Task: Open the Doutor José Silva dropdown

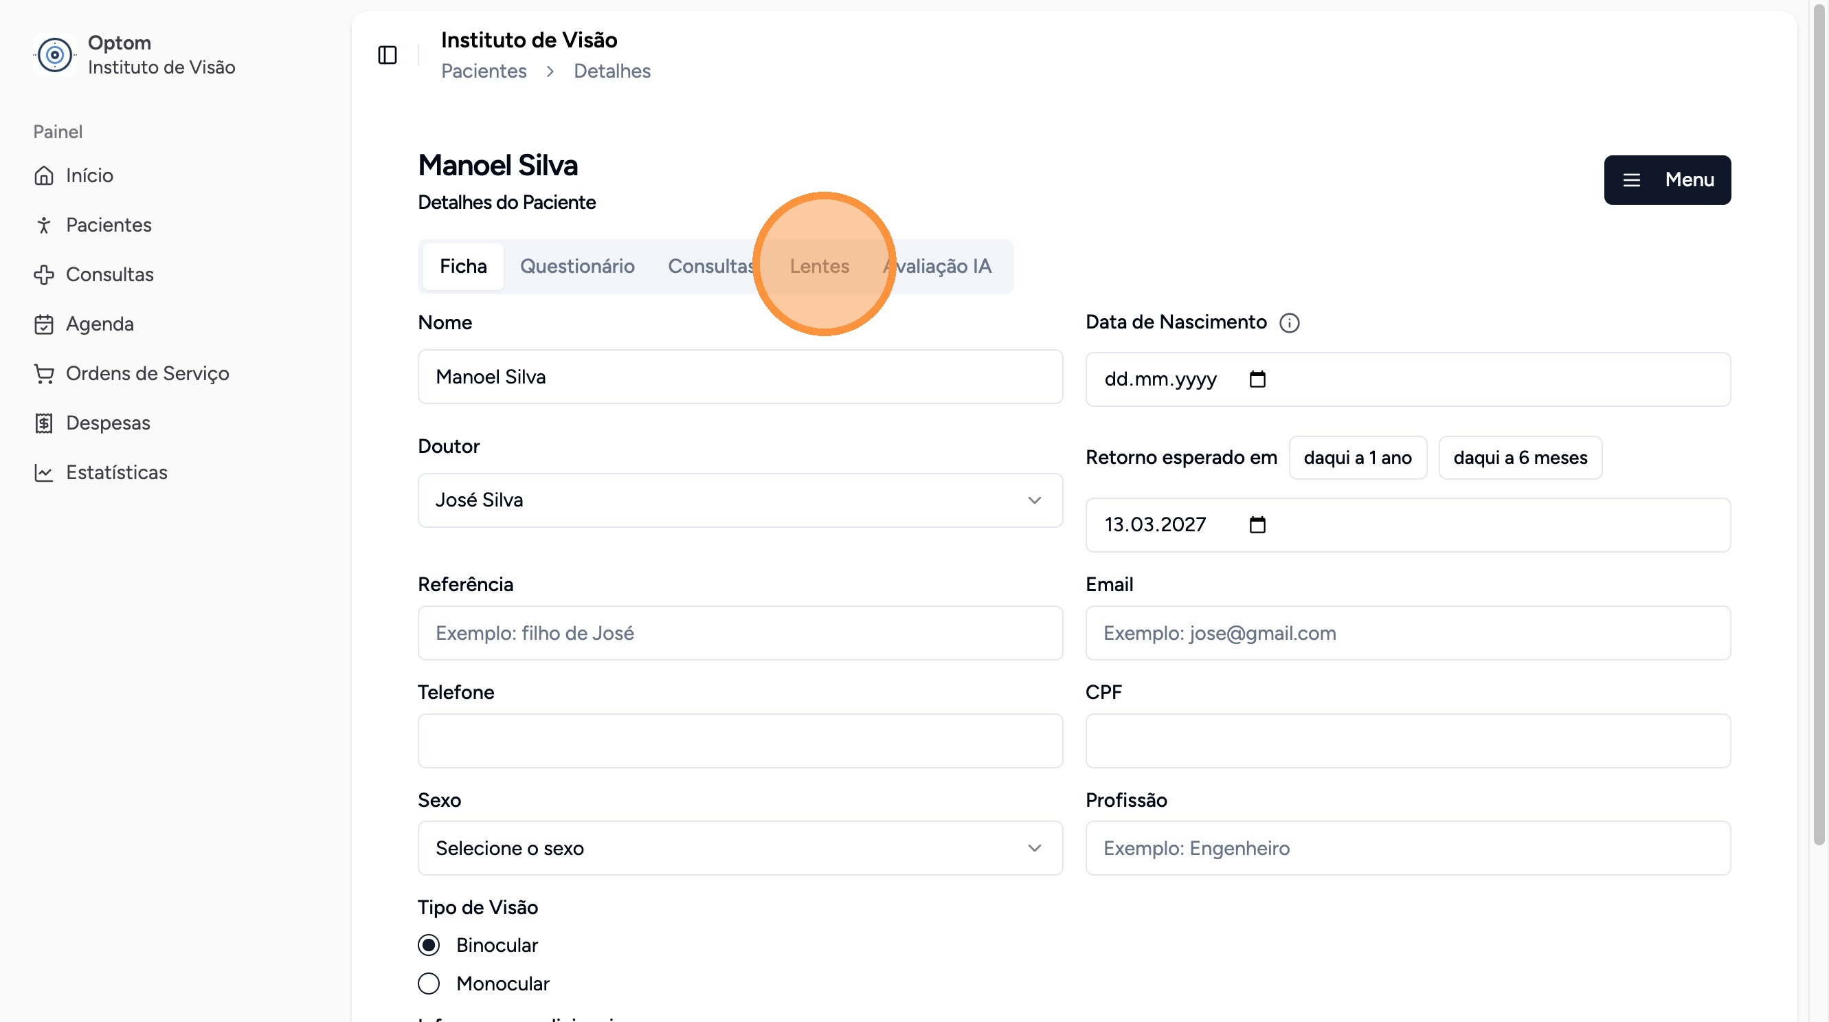Action: coord(740,501)
